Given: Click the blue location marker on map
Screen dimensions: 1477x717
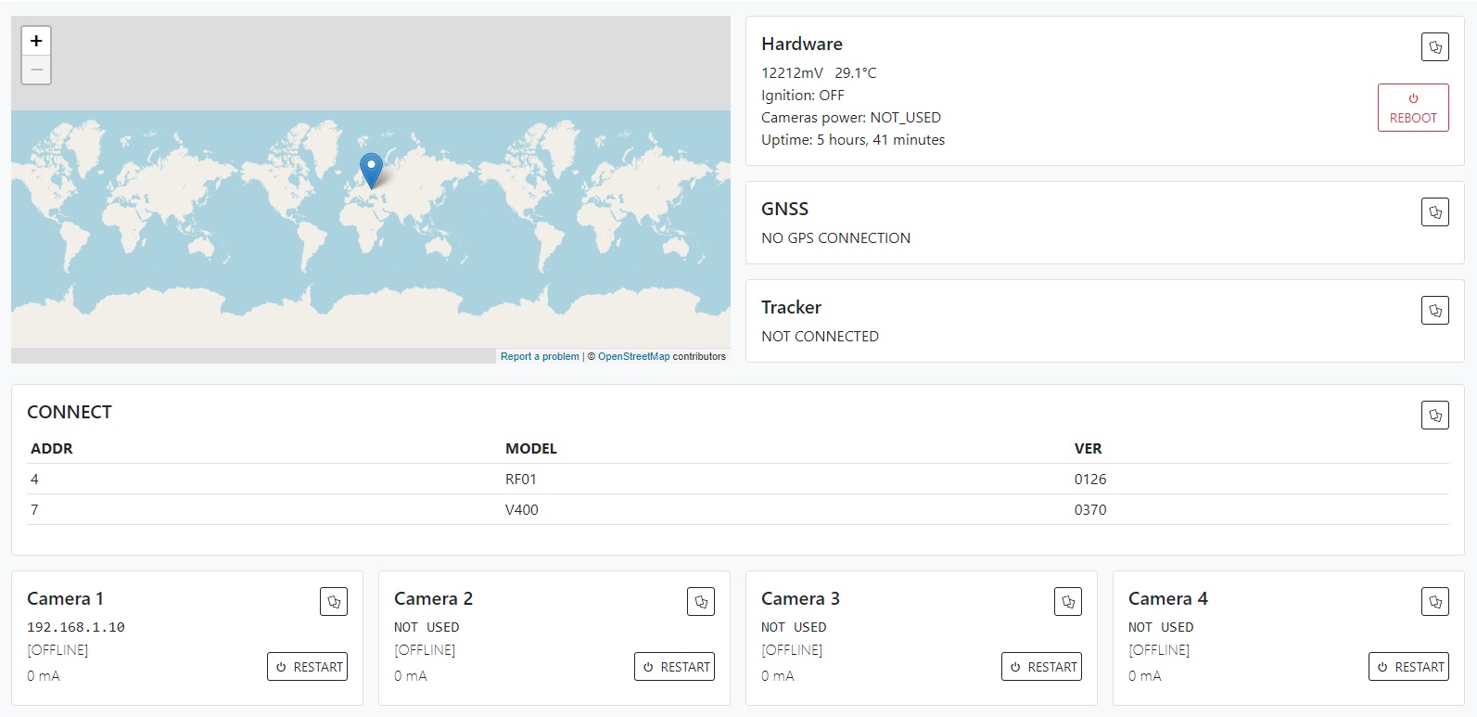Looking at the screenshot, I should 371,170.
